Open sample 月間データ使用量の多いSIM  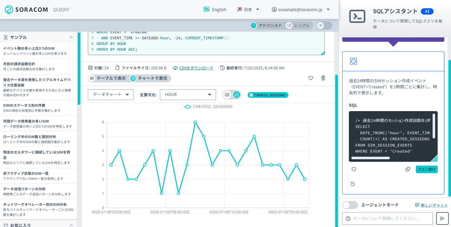(x=38, y=123)
